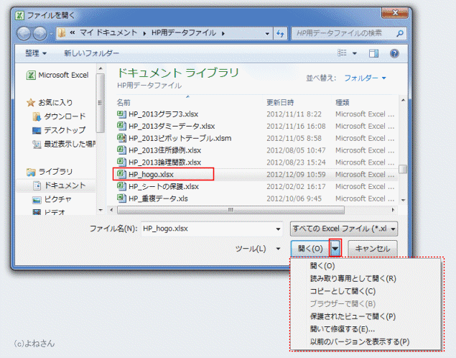Choose 読み取り専用として開く(R)
The height and width of the screenshot is (358, 456).
point(353,278)
